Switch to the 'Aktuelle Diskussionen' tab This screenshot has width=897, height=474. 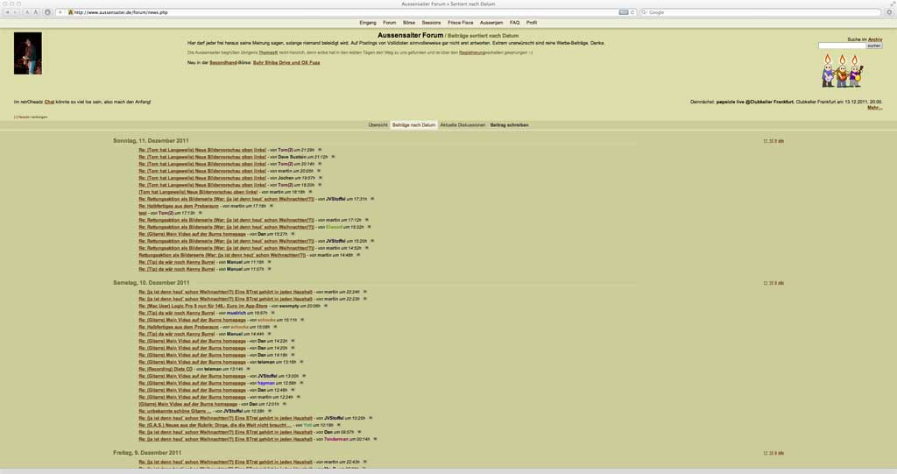coord(463,125)
